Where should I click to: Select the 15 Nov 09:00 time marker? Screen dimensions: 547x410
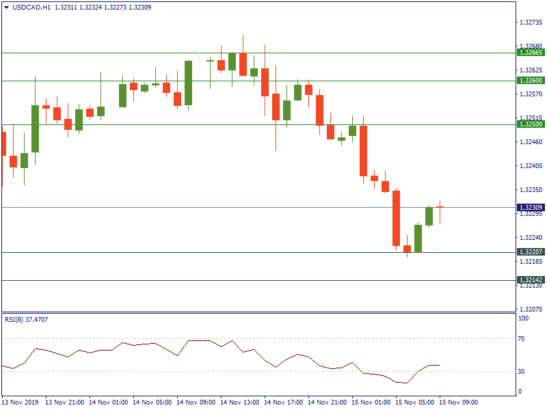pyautogui.click(x=459, y=402)
